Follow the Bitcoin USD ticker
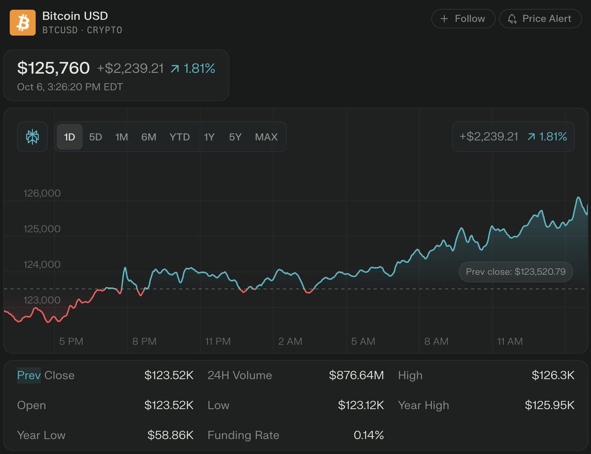This screenshot has height=454, width=591. pyautogui.click(x=463, y=19)
